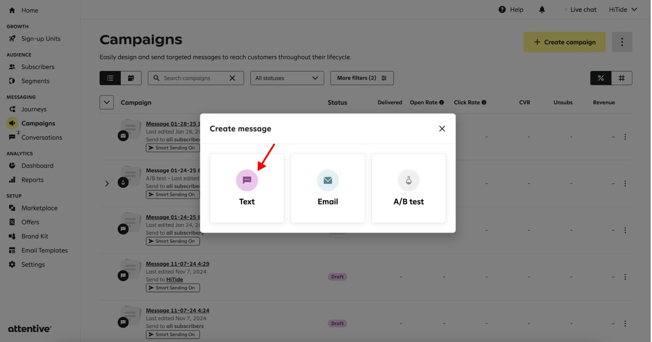This screenshot has height=342, width=652.
Task: Open More filters (2) button
Action: tap(362, 78)
